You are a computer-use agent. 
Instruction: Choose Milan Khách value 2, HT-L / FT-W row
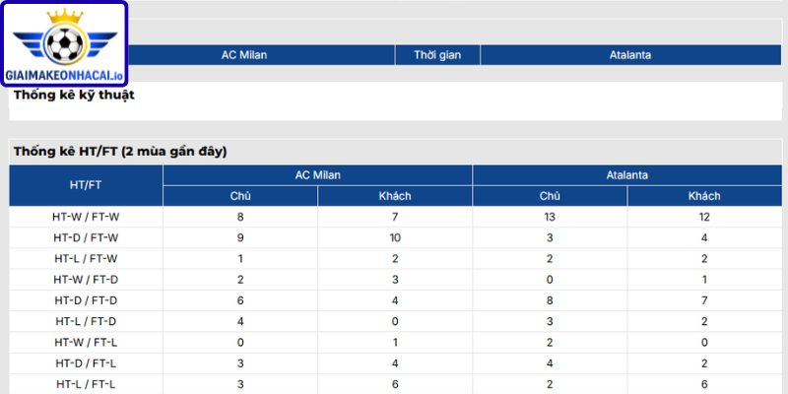click(x=395, y=259)
